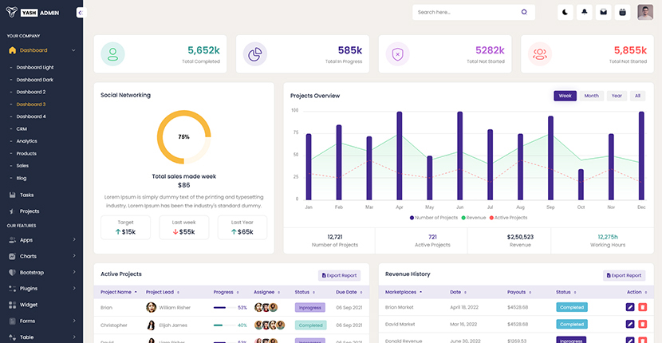Open messages with the envelope icon
The image size is (662, 343).
(x=603, y=12)
